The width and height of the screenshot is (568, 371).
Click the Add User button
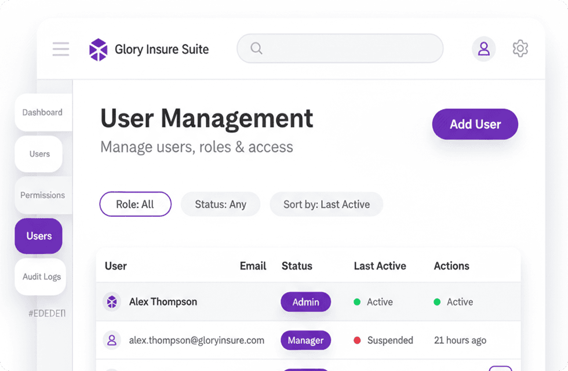[475, 124]
